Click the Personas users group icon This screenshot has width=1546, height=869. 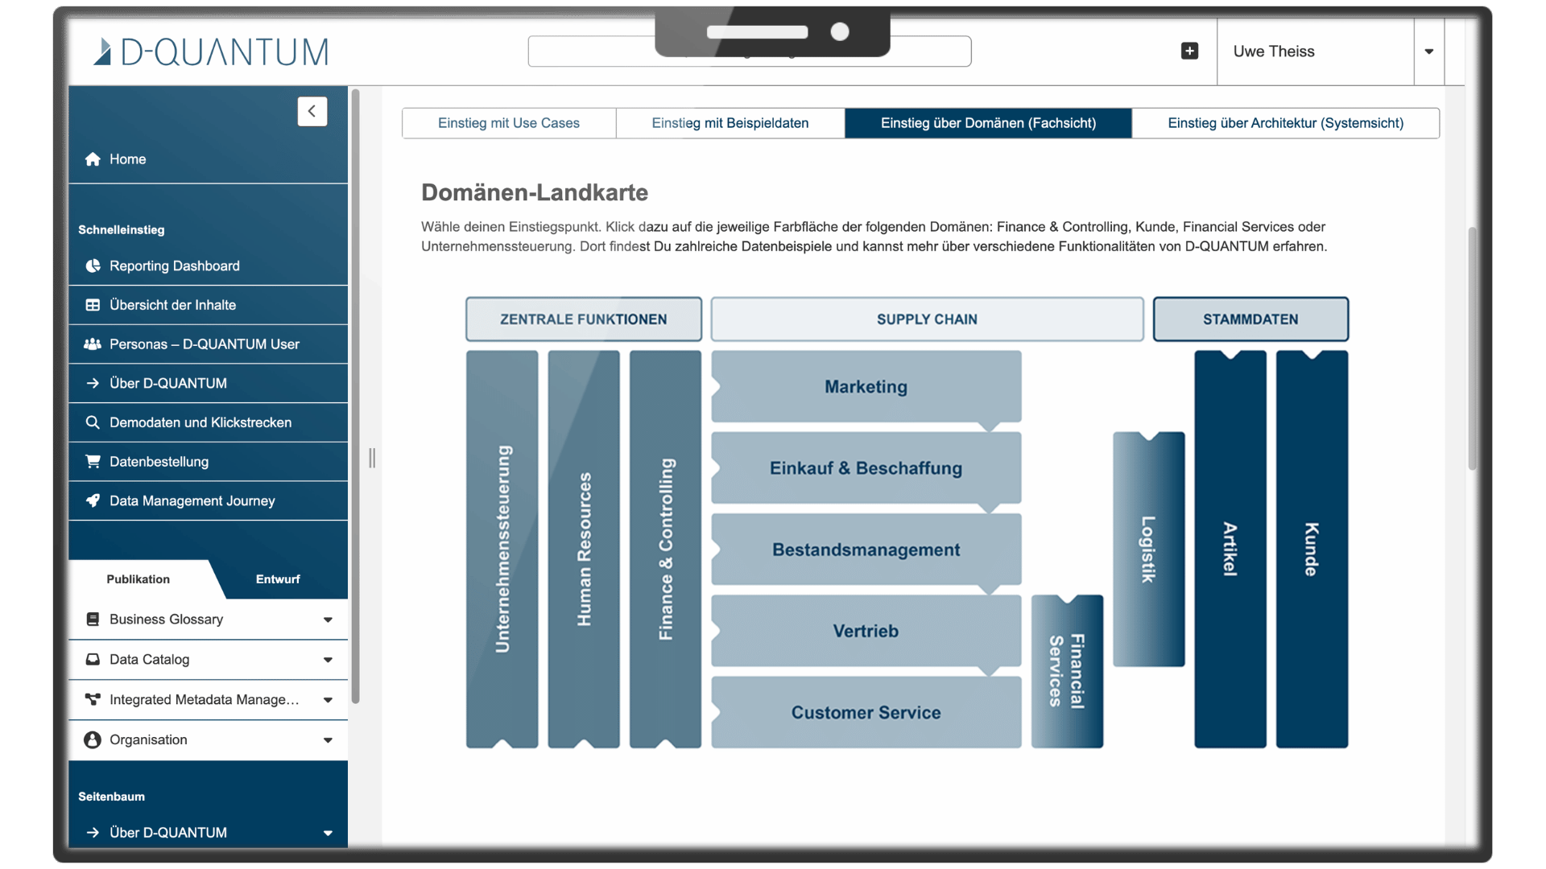tap(93, 344)
